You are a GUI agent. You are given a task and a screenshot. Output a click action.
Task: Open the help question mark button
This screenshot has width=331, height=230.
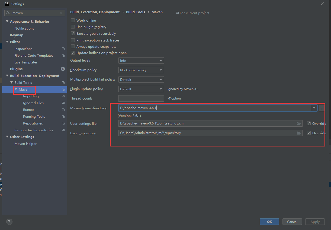coord(9,222)
